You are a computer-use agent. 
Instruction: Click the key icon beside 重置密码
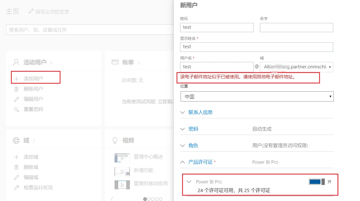17,109
